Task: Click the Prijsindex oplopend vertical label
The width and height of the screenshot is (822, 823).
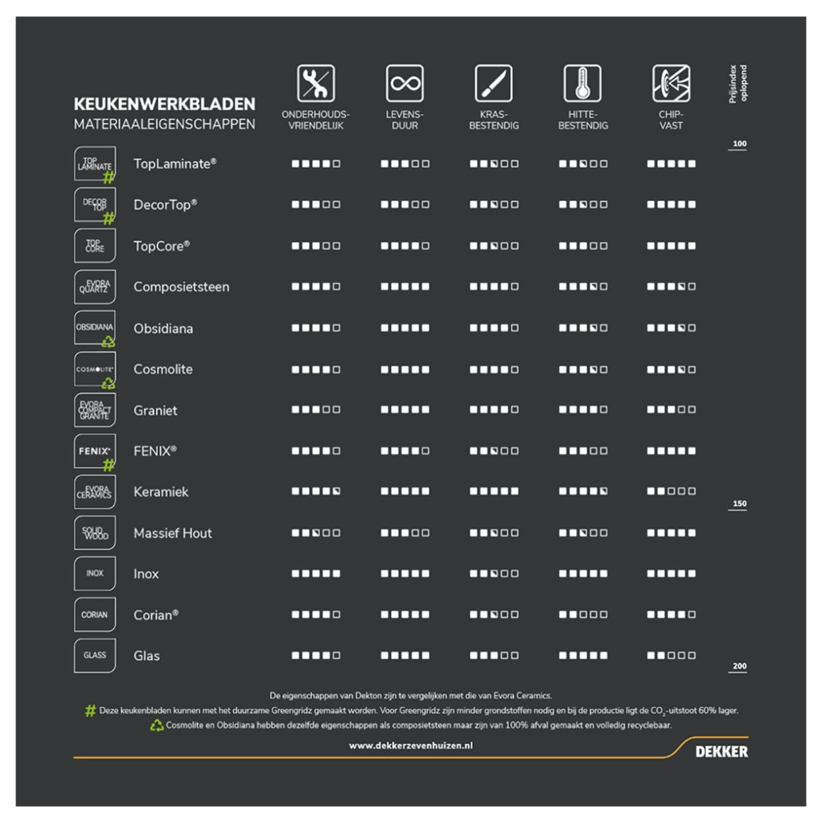Action: 738,84
